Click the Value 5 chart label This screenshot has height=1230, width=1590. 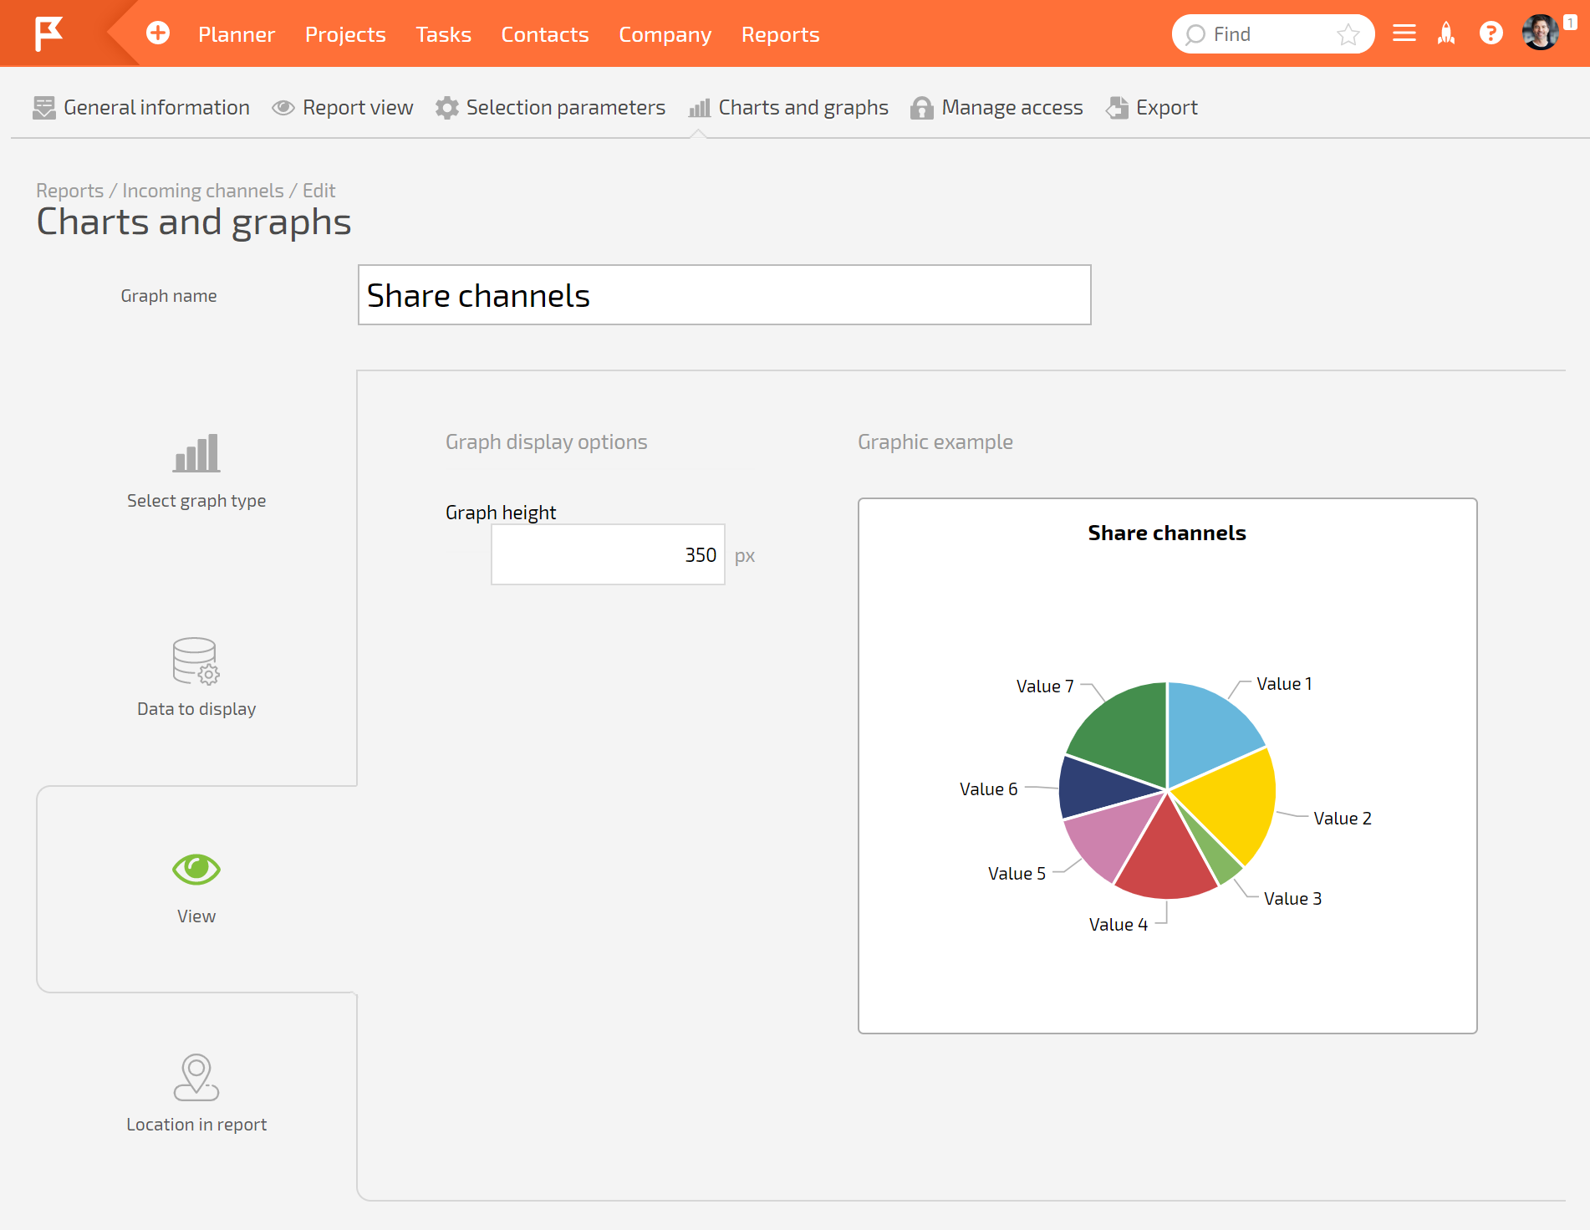point(1017,874)
